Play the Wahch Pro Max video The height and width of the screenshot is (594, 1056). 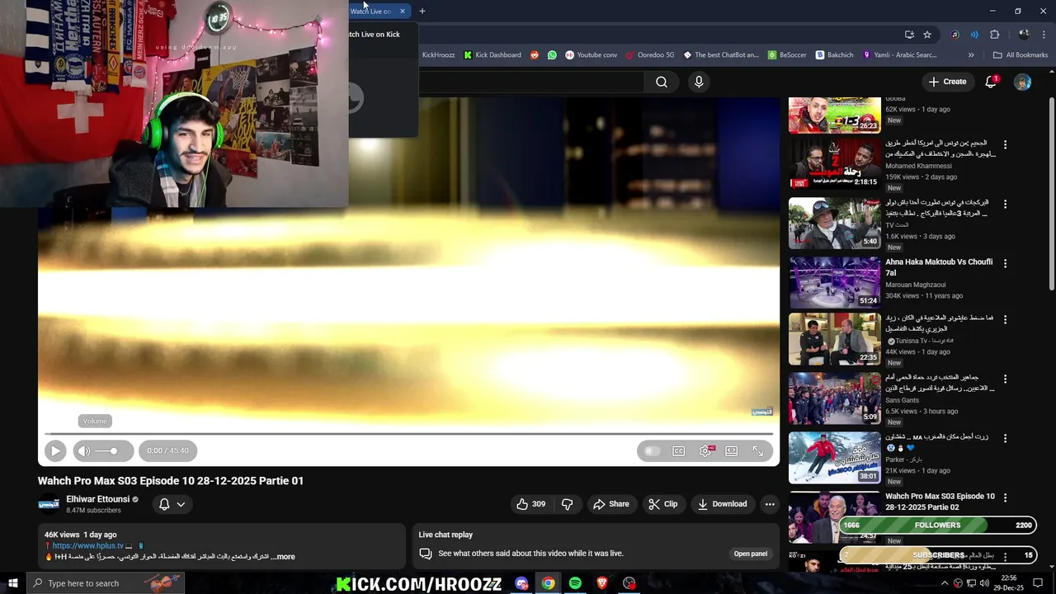point(55,450)
